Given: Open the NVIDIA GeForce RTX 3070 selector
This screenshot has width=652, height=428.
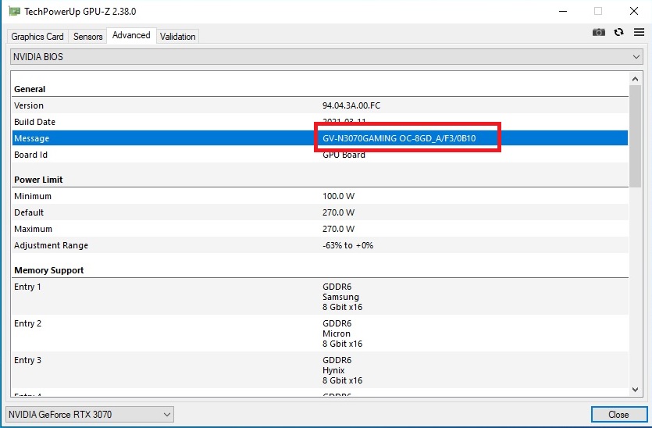Looking at the screenshot, I should coord(90,414).
